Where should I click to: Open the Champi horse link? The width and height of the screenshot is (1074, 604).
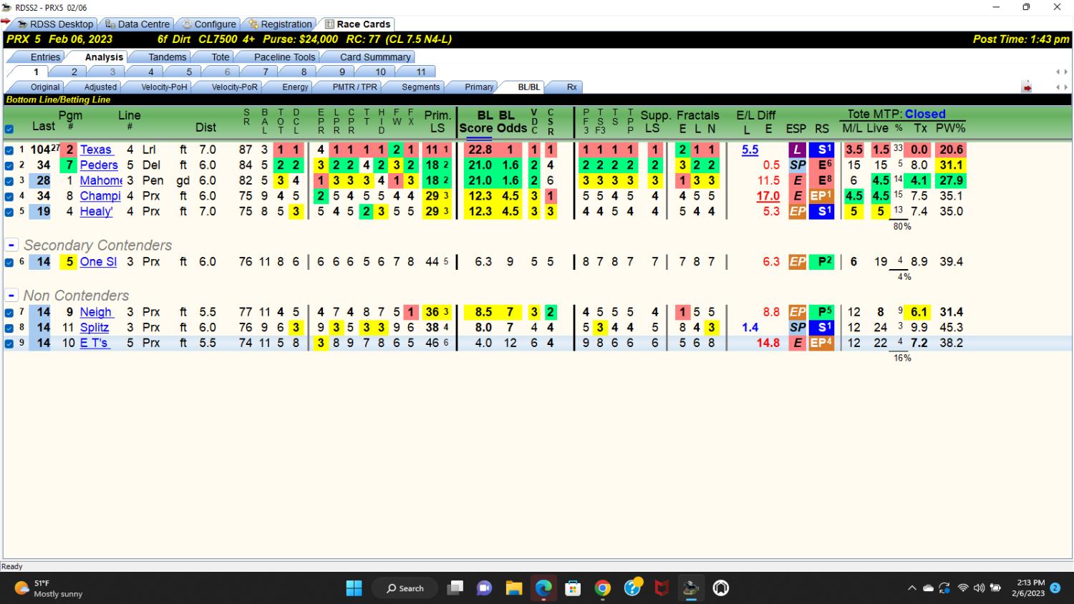100,196
